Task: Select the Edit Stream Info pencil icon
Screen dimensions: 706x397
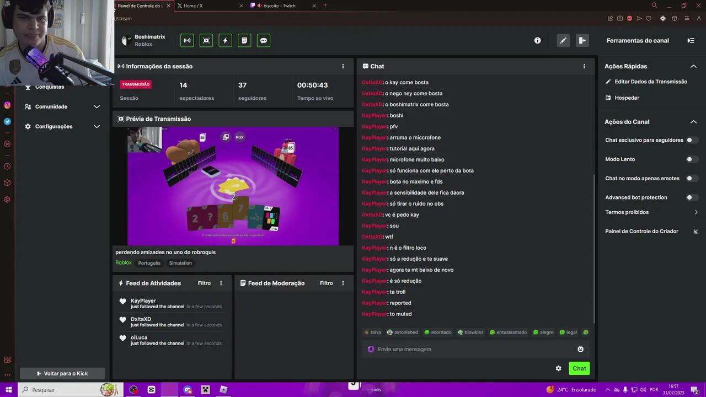Action: pyautogui.click(x=563, y=40)
